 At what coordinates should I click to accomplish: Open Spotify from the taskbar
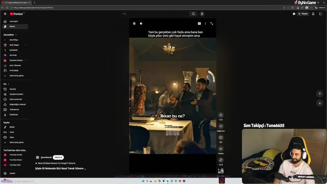176,181
